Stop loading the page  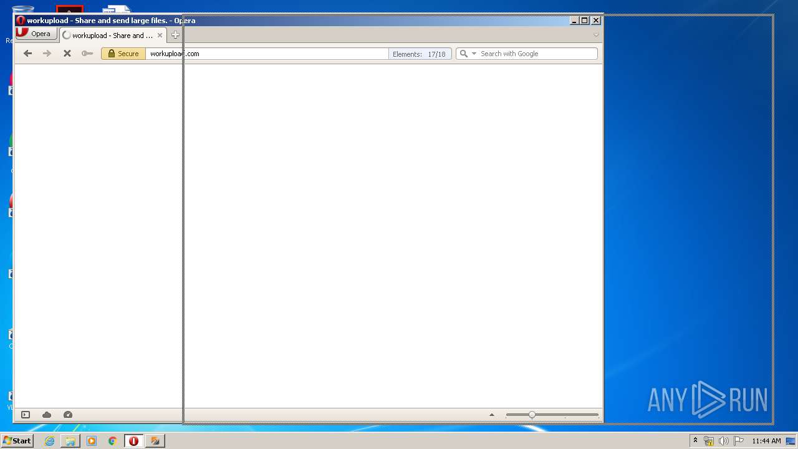click(x=67, y=54)
